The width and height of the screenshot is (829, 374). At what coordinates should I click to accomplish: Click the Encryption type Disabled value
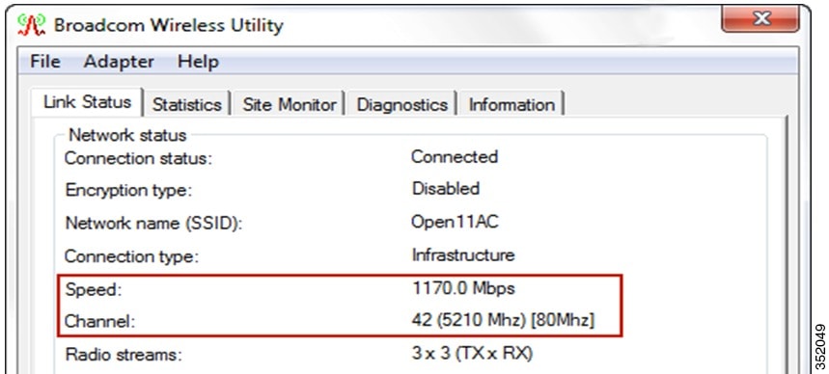446,189
